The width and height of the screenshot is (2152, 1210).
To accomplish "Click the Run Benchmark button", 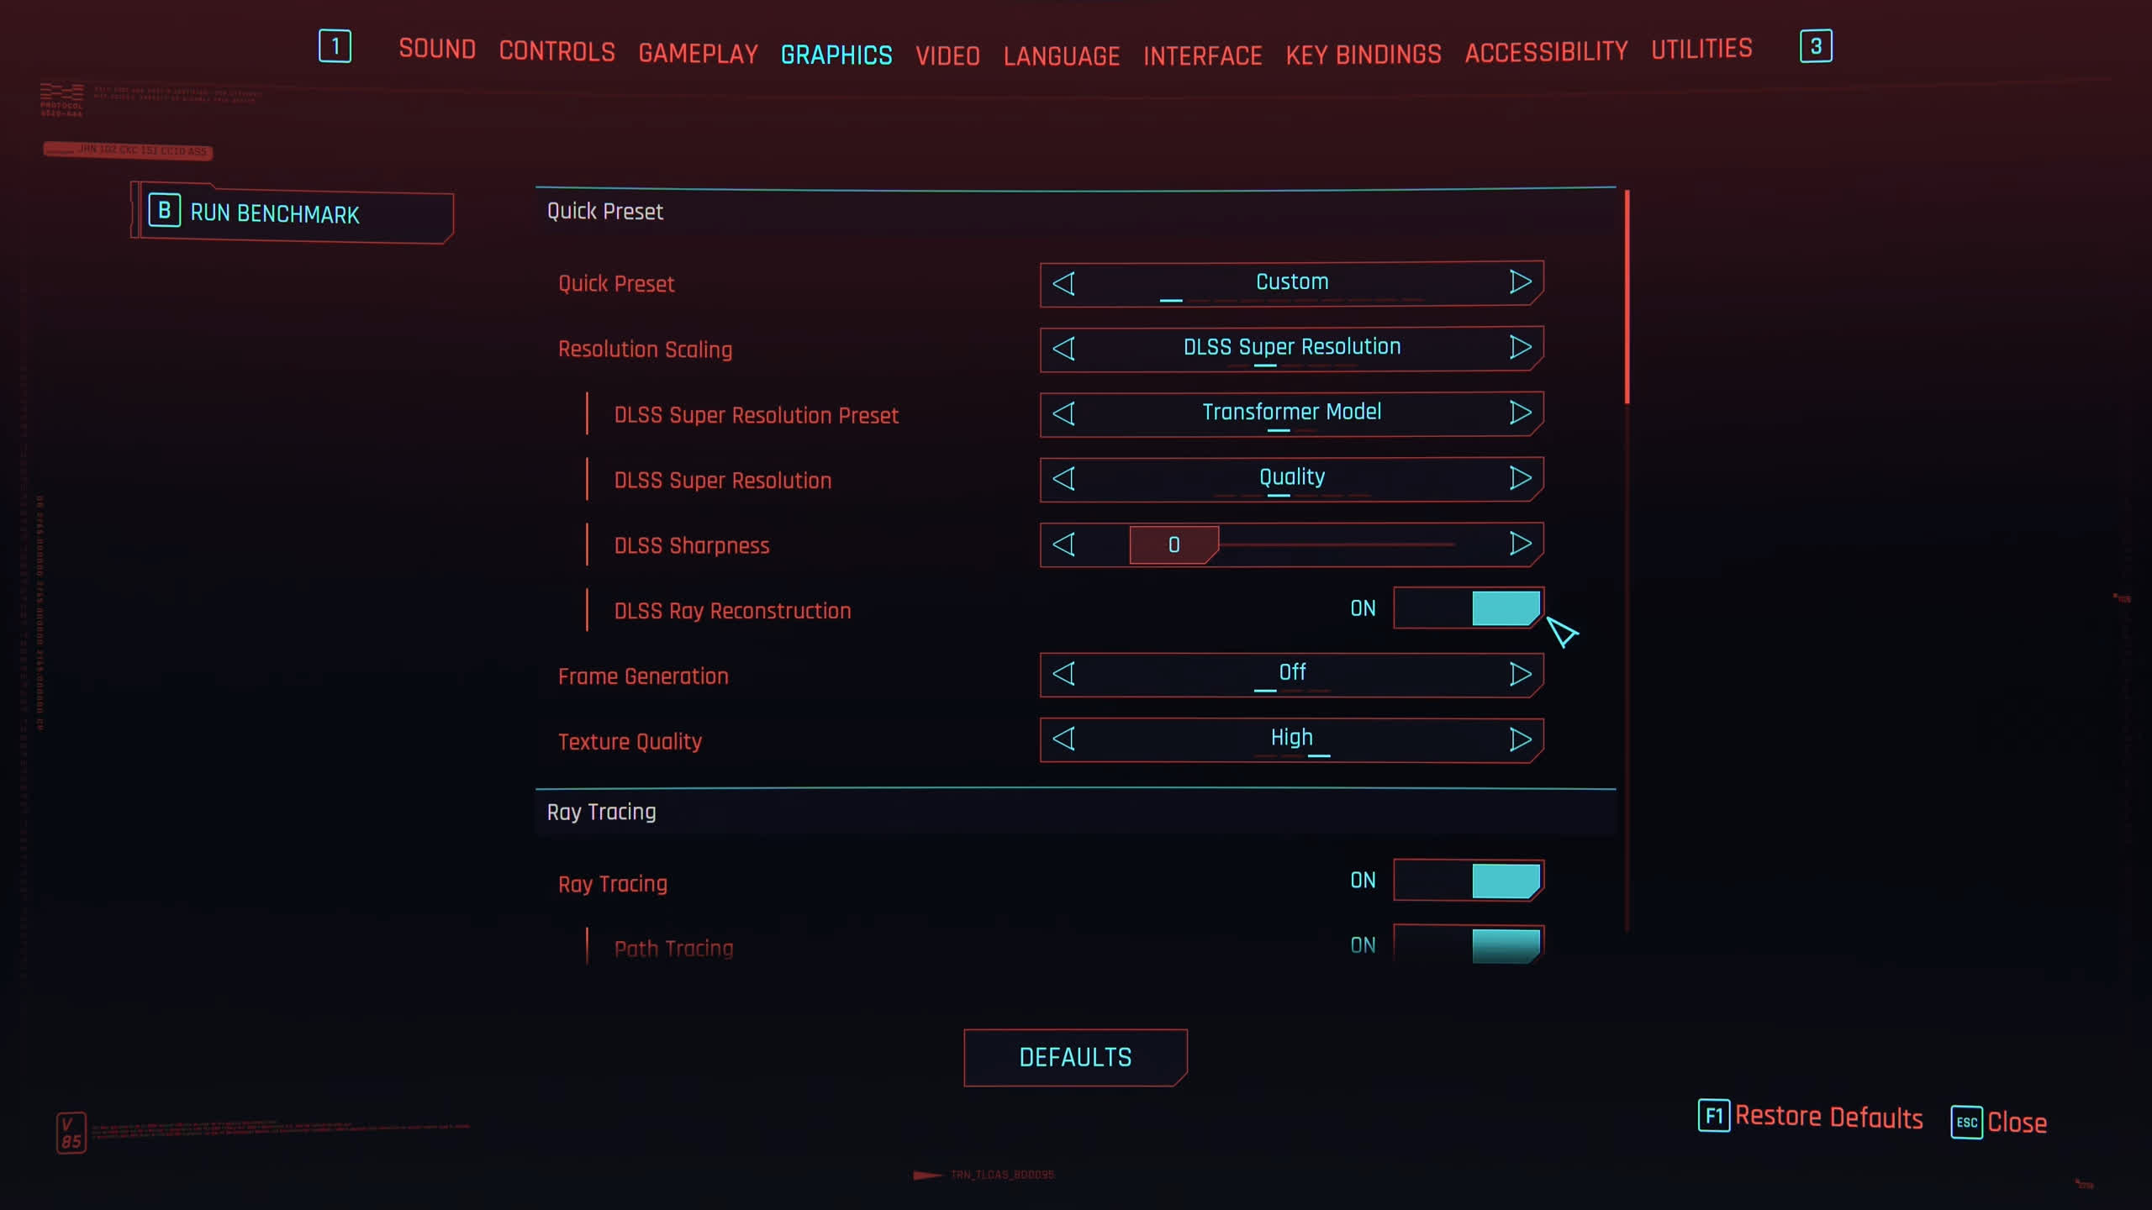I will (x=293, y=213).
